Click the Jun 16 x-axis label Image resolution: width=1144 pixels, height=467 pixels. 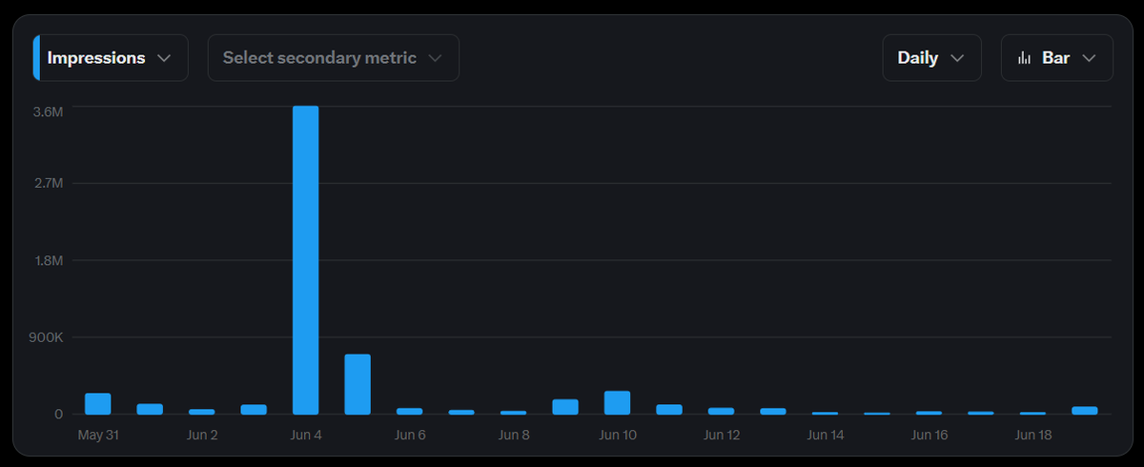click(x=929, y=436)
